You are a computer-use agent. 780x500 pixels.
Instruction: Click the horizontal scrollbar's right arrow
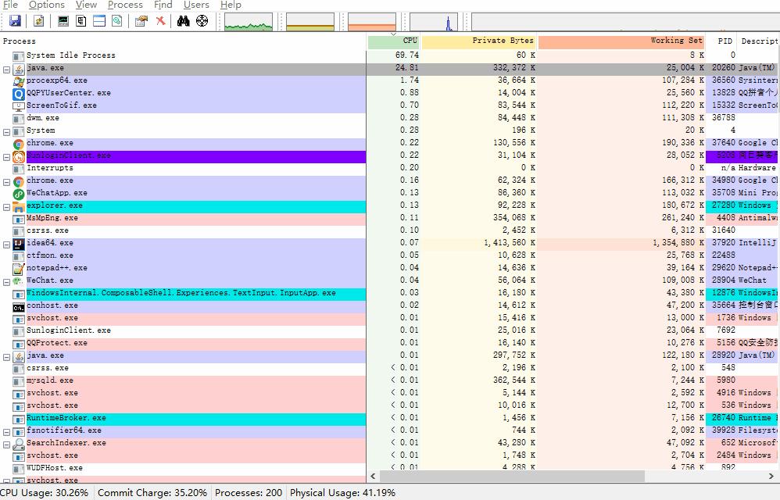coord(773,475)
